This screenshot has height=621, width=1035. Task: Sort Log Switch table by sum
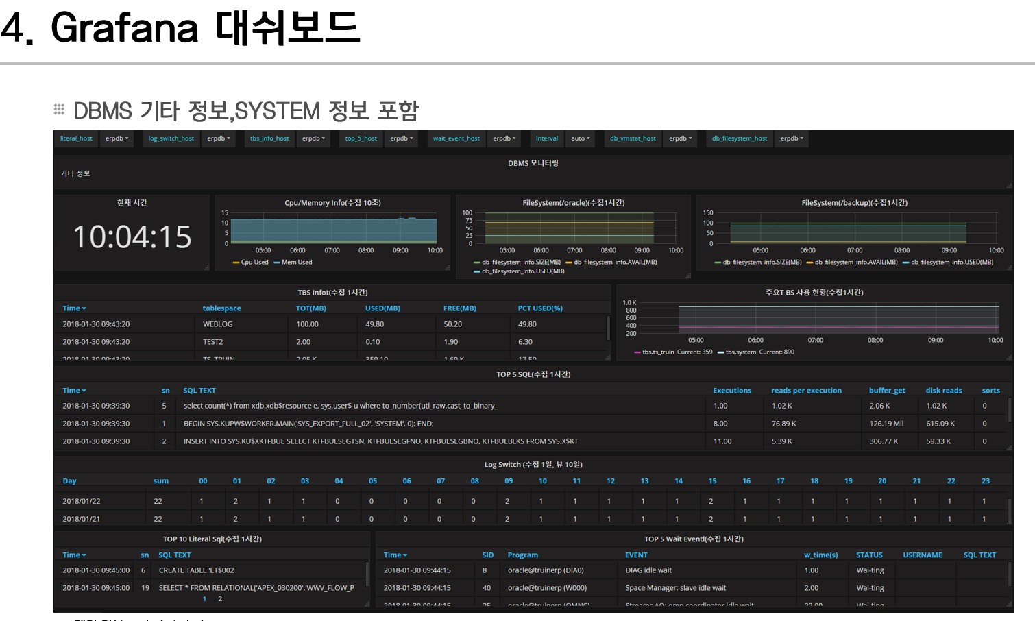(160, 481)
